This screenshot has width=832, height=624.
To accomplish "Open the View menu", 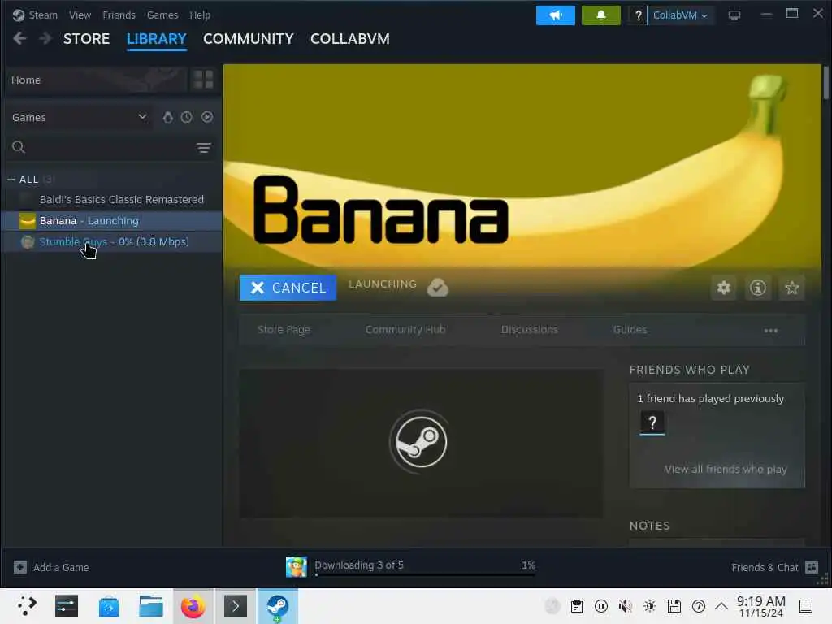I will [80, 15].
